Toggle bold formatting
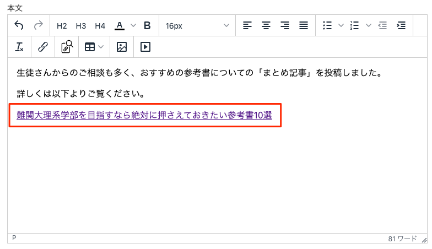 pos(147,25)
